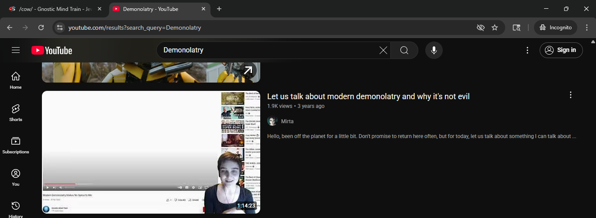Click the partially visible top video thumbnail
This screenshot has width=596, height=218.
coord(151,73)
